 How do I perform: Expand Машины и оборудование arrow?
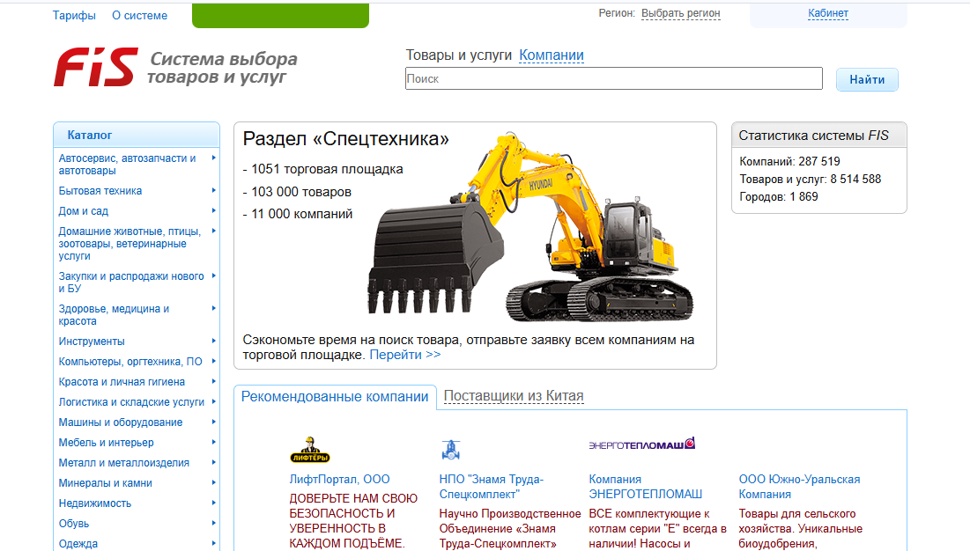(213, 422)
